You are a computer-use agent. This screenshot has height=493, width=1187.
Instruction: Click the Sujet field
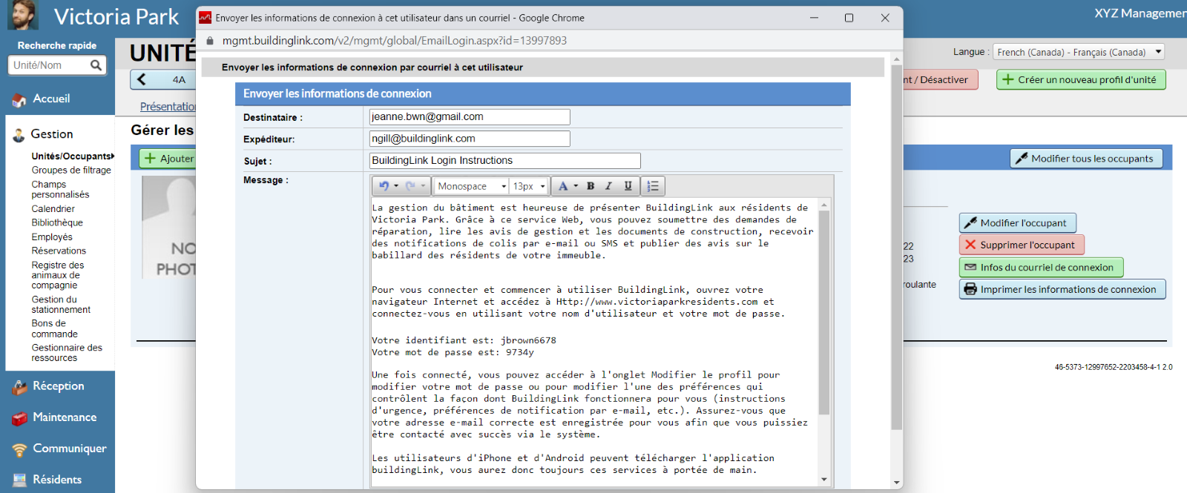click(505, 161)
